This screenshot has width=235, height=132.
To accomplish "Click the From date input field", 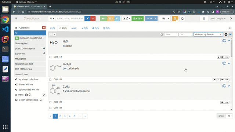I will pos(171,34).
